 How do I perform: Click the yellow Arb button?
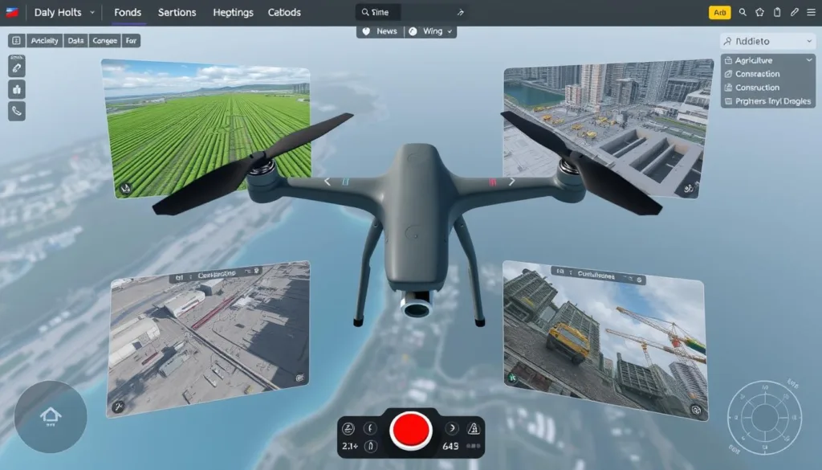(x=719, y=13)
